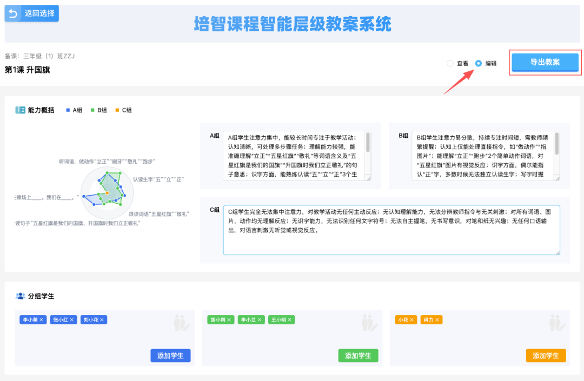Click the C组 text area resize handle
The image size is (584, 381).
[558, 252]
